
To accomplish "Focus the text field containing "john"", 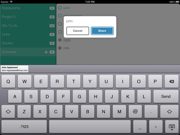I will tap(90, 21).
